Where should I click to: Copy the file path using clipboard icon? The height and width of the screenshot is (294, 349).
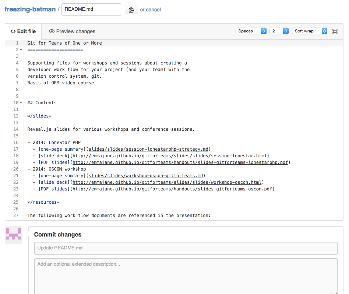tap(131, 9)
